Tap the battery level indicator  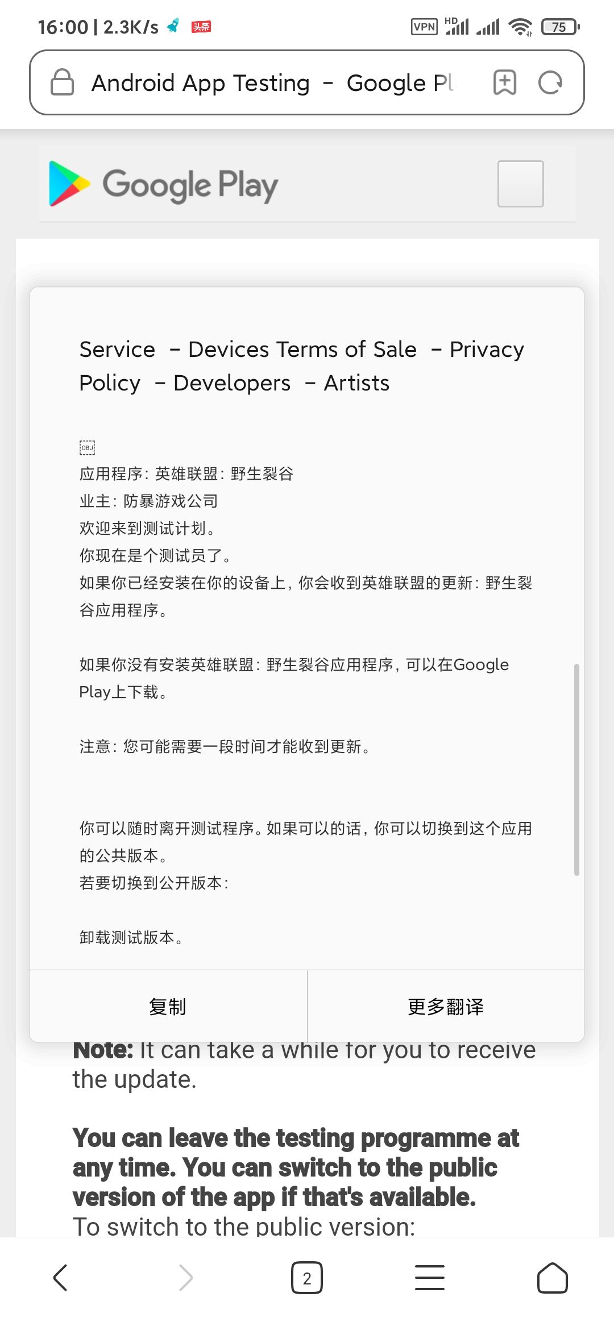coord(561,27)
